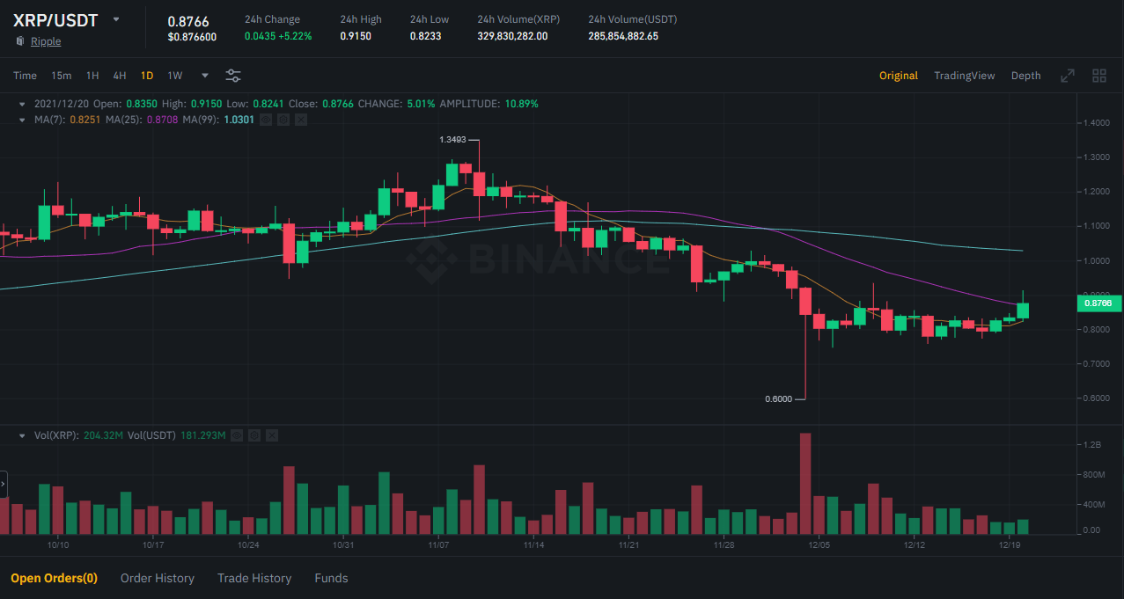Open Volume indicator settings gear
The height and width of the screenshot is (599, 1124).
click(x=254, y=435)
